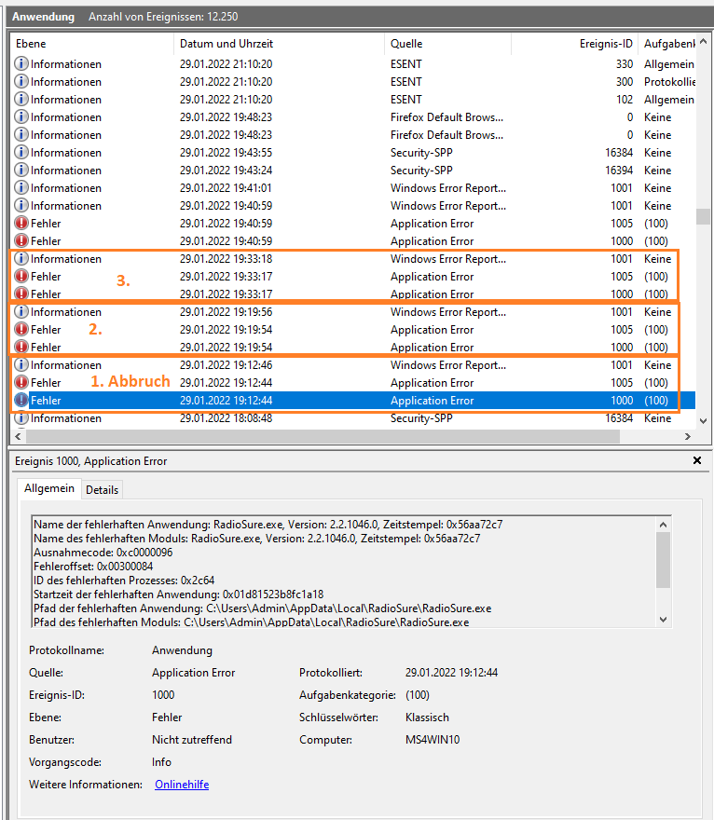The width and height of the screenshot is (714, 820).
Task: Sort by Ereignis-ID column header
Action: [574, 44]
